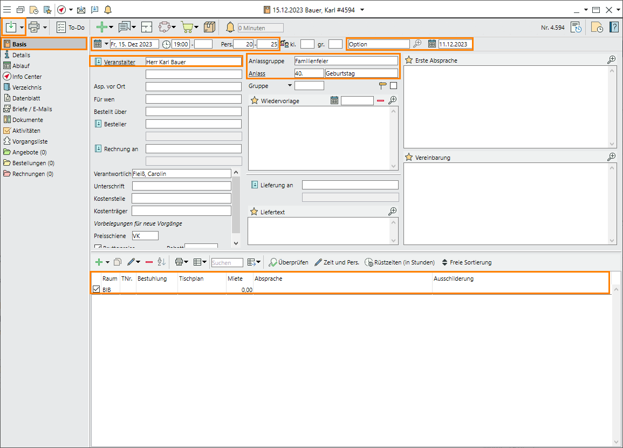Click the red minus delete icon in room toolbar
This screenshot has width=623, height=448.
pyautogui.click(x=149, y=262)
